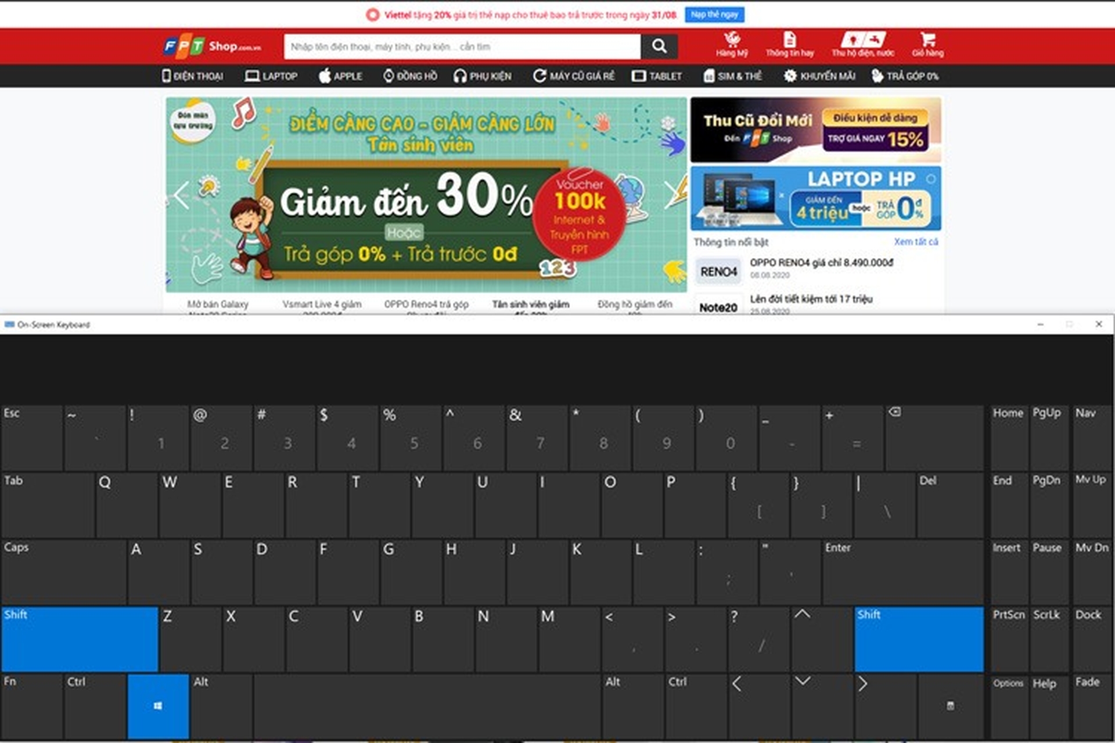Open the Hàng Mỹ icon
The width and height of the screenshot is (1115, 743).
pos(732,45)
